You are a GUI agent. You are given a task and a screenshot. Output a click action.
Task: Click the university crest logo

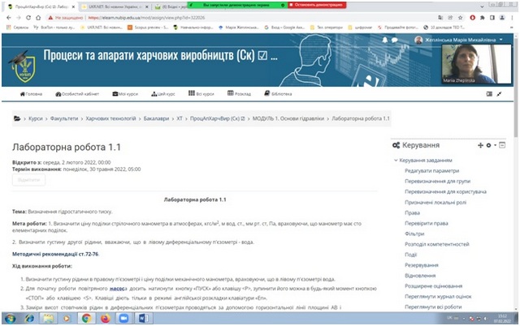point(24,66)
